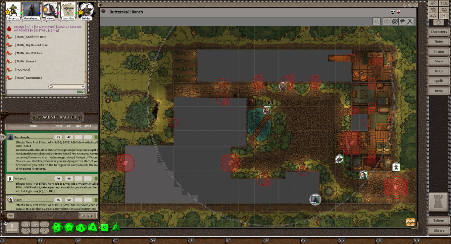Click the Items button
451x244 pixels.
click(x=439, y=91)
